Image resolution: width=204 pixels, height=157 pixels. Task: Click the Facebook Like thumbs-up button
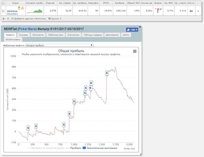[132, 30]
